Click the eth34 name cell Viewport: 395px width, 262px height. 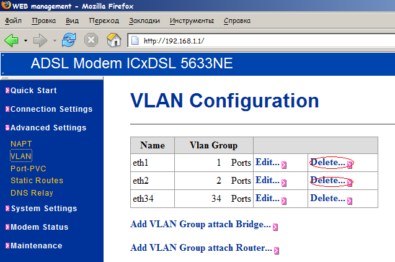click(x=153, y=199)
